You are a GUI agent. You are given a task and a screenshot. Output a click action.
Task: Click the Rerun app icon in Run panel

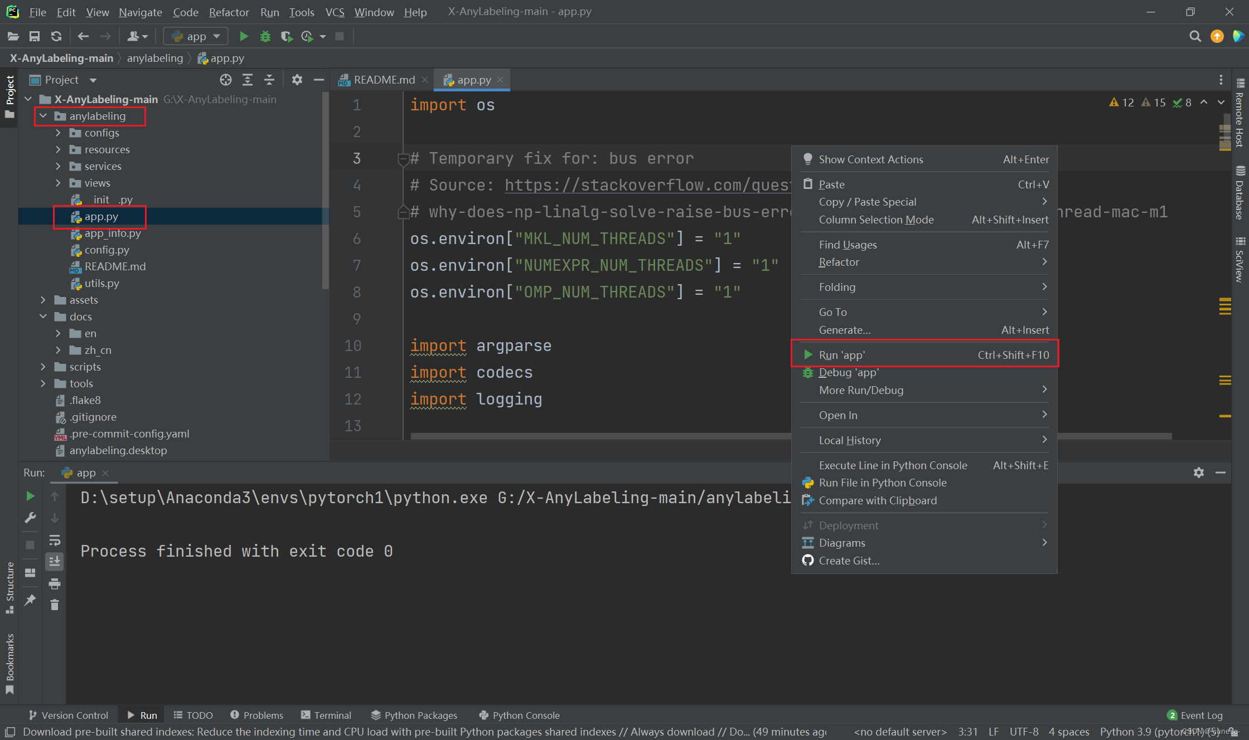[30, 496]
